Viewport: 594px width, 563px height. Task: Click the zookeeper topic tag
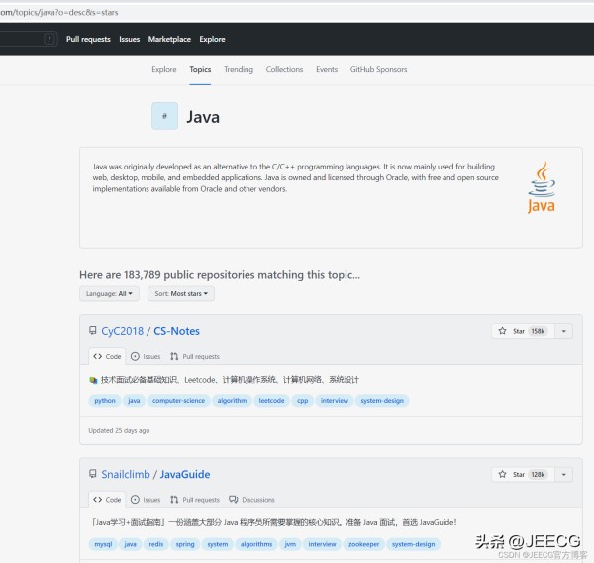(x=363, y=544)
